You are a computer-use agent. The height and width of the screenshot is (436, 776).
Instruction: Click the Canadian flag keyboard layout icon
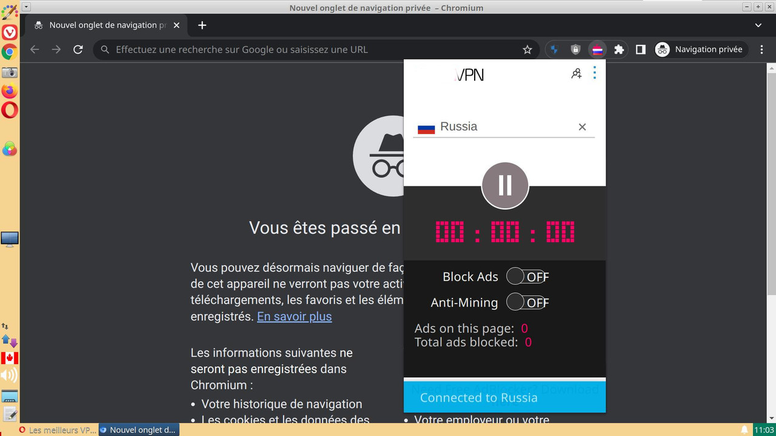9,358
